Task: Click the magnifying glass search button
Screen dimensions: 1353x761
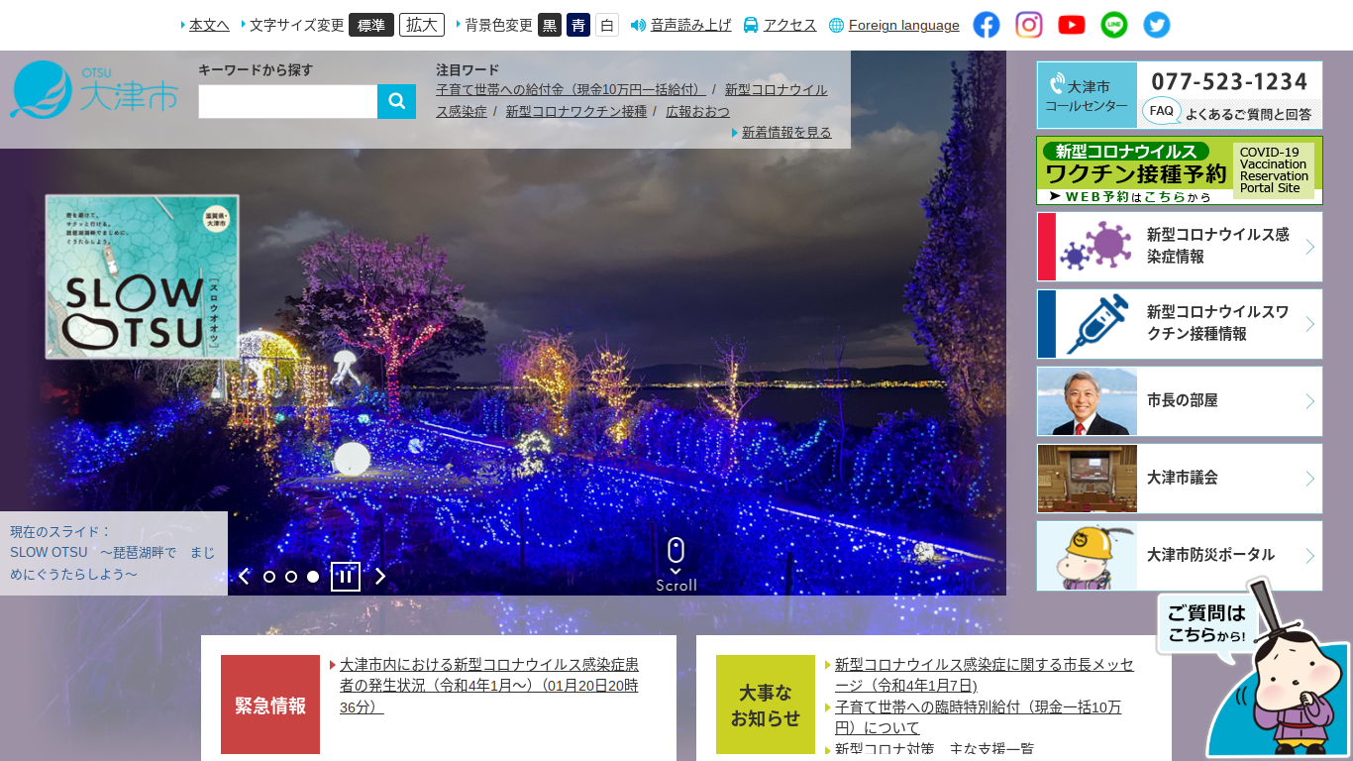Action: pos(396,101)
